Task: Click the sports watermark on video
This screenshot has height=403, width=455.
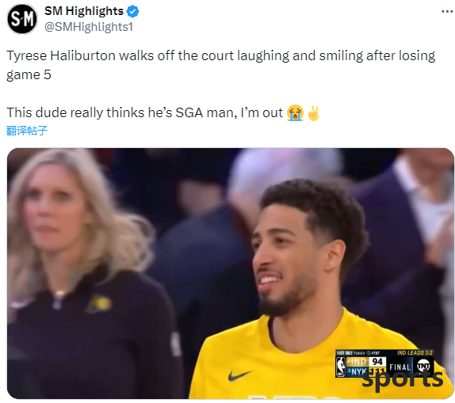Action: (x=402, y=379)
